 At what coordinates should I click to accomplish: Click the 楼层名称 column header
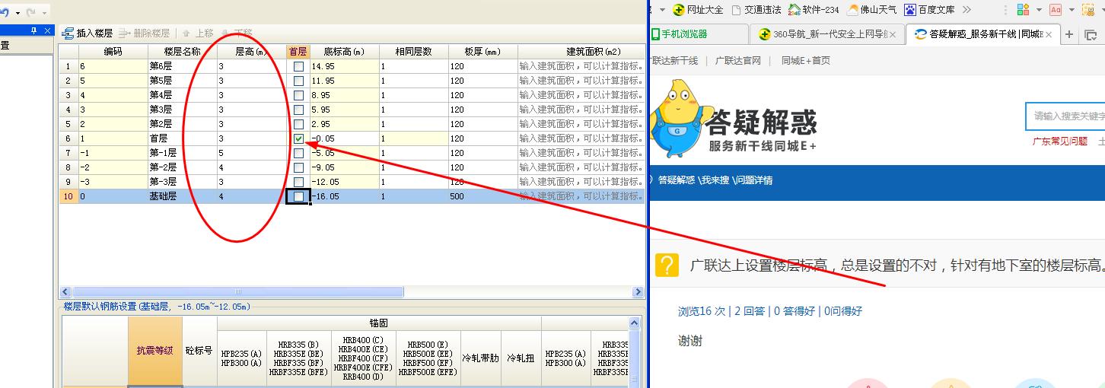click(x=182, y=52)
